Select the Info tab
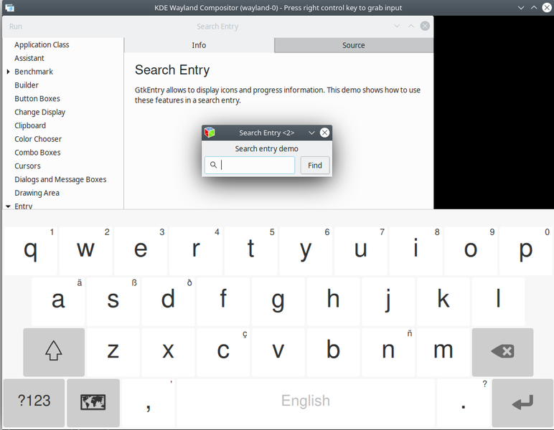554x430 pixels. tap(199, 45)
